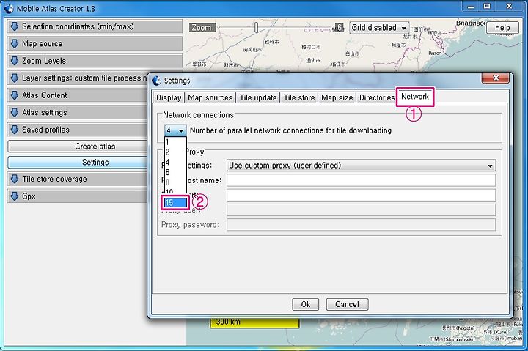
Task: Choose 8 in the connections list
Action: coord(175,182)
